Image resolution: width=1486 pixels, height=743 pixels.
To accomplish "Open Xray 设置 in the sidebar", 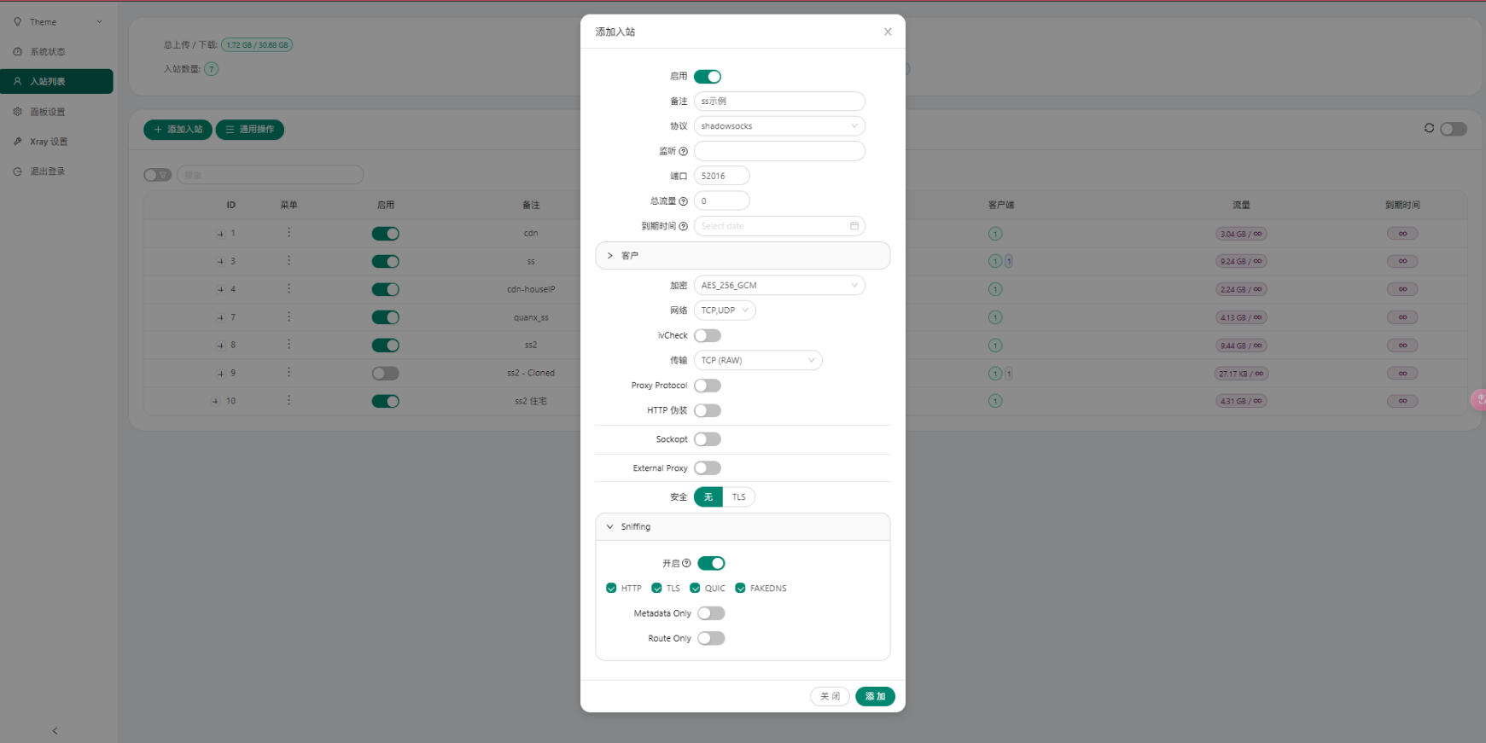I will pos(49,142).
